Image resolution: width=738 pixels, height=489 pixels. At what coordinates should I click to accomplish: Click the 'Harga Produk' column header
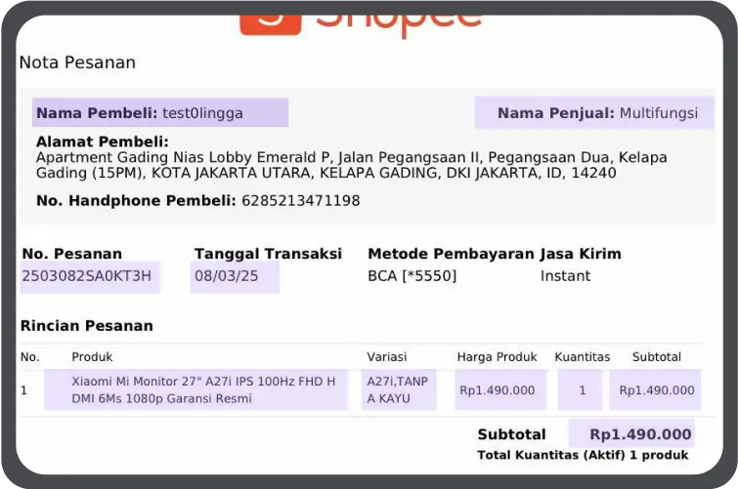point(497,357)
